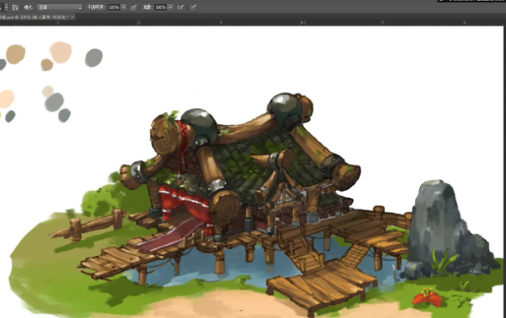Expand the opacity slider arrow

pos(123,6)
